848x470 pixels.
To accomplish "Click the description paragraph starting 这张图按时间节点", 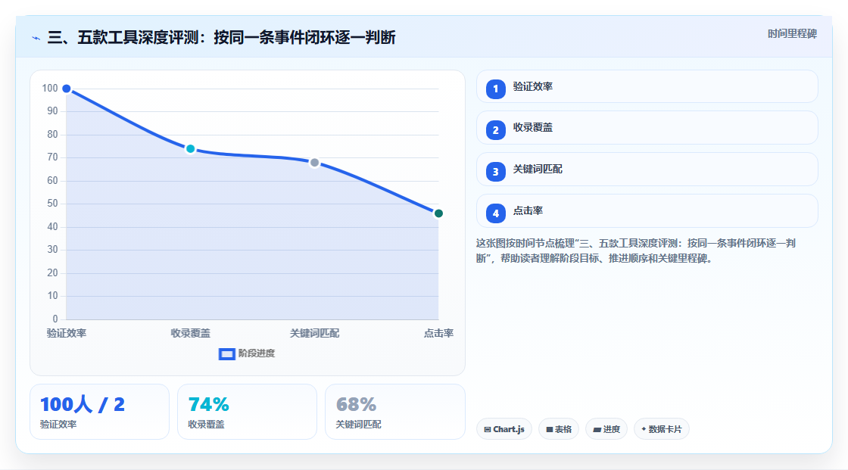I will (x=636, y=251).
